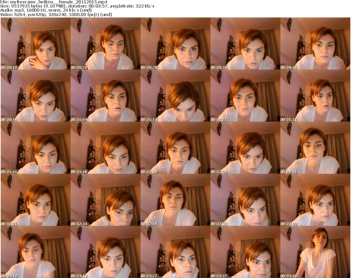Select the frame at 00:00:46
The height and width of the screenshot is (278, 351).
click(x=315, y=44)
